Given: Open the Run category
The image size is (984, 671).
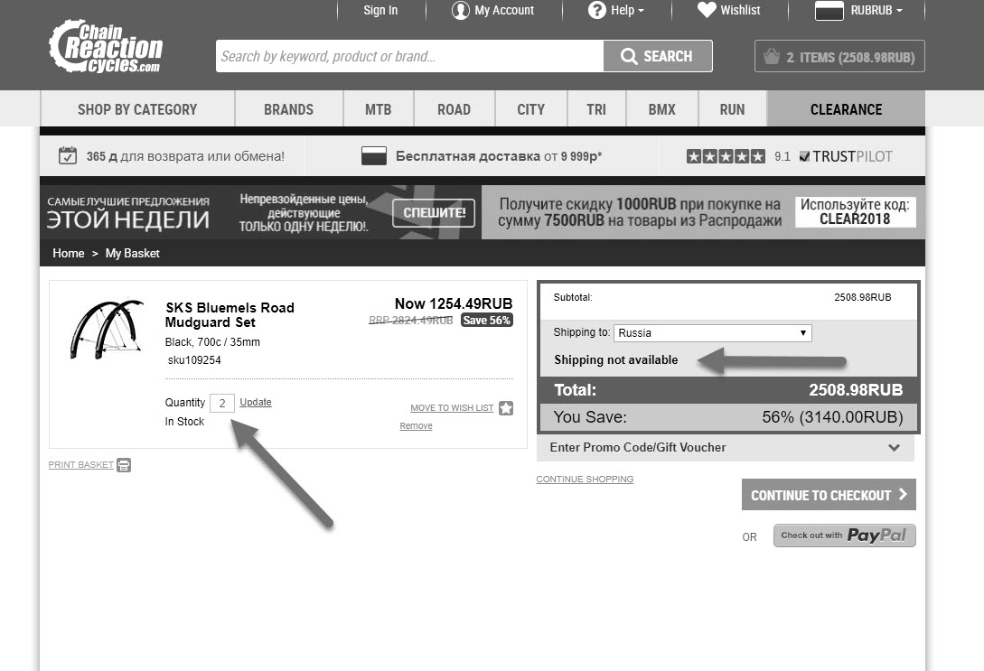Looking at the screenshot, I should pyautogui.click(x=732, y=109).
